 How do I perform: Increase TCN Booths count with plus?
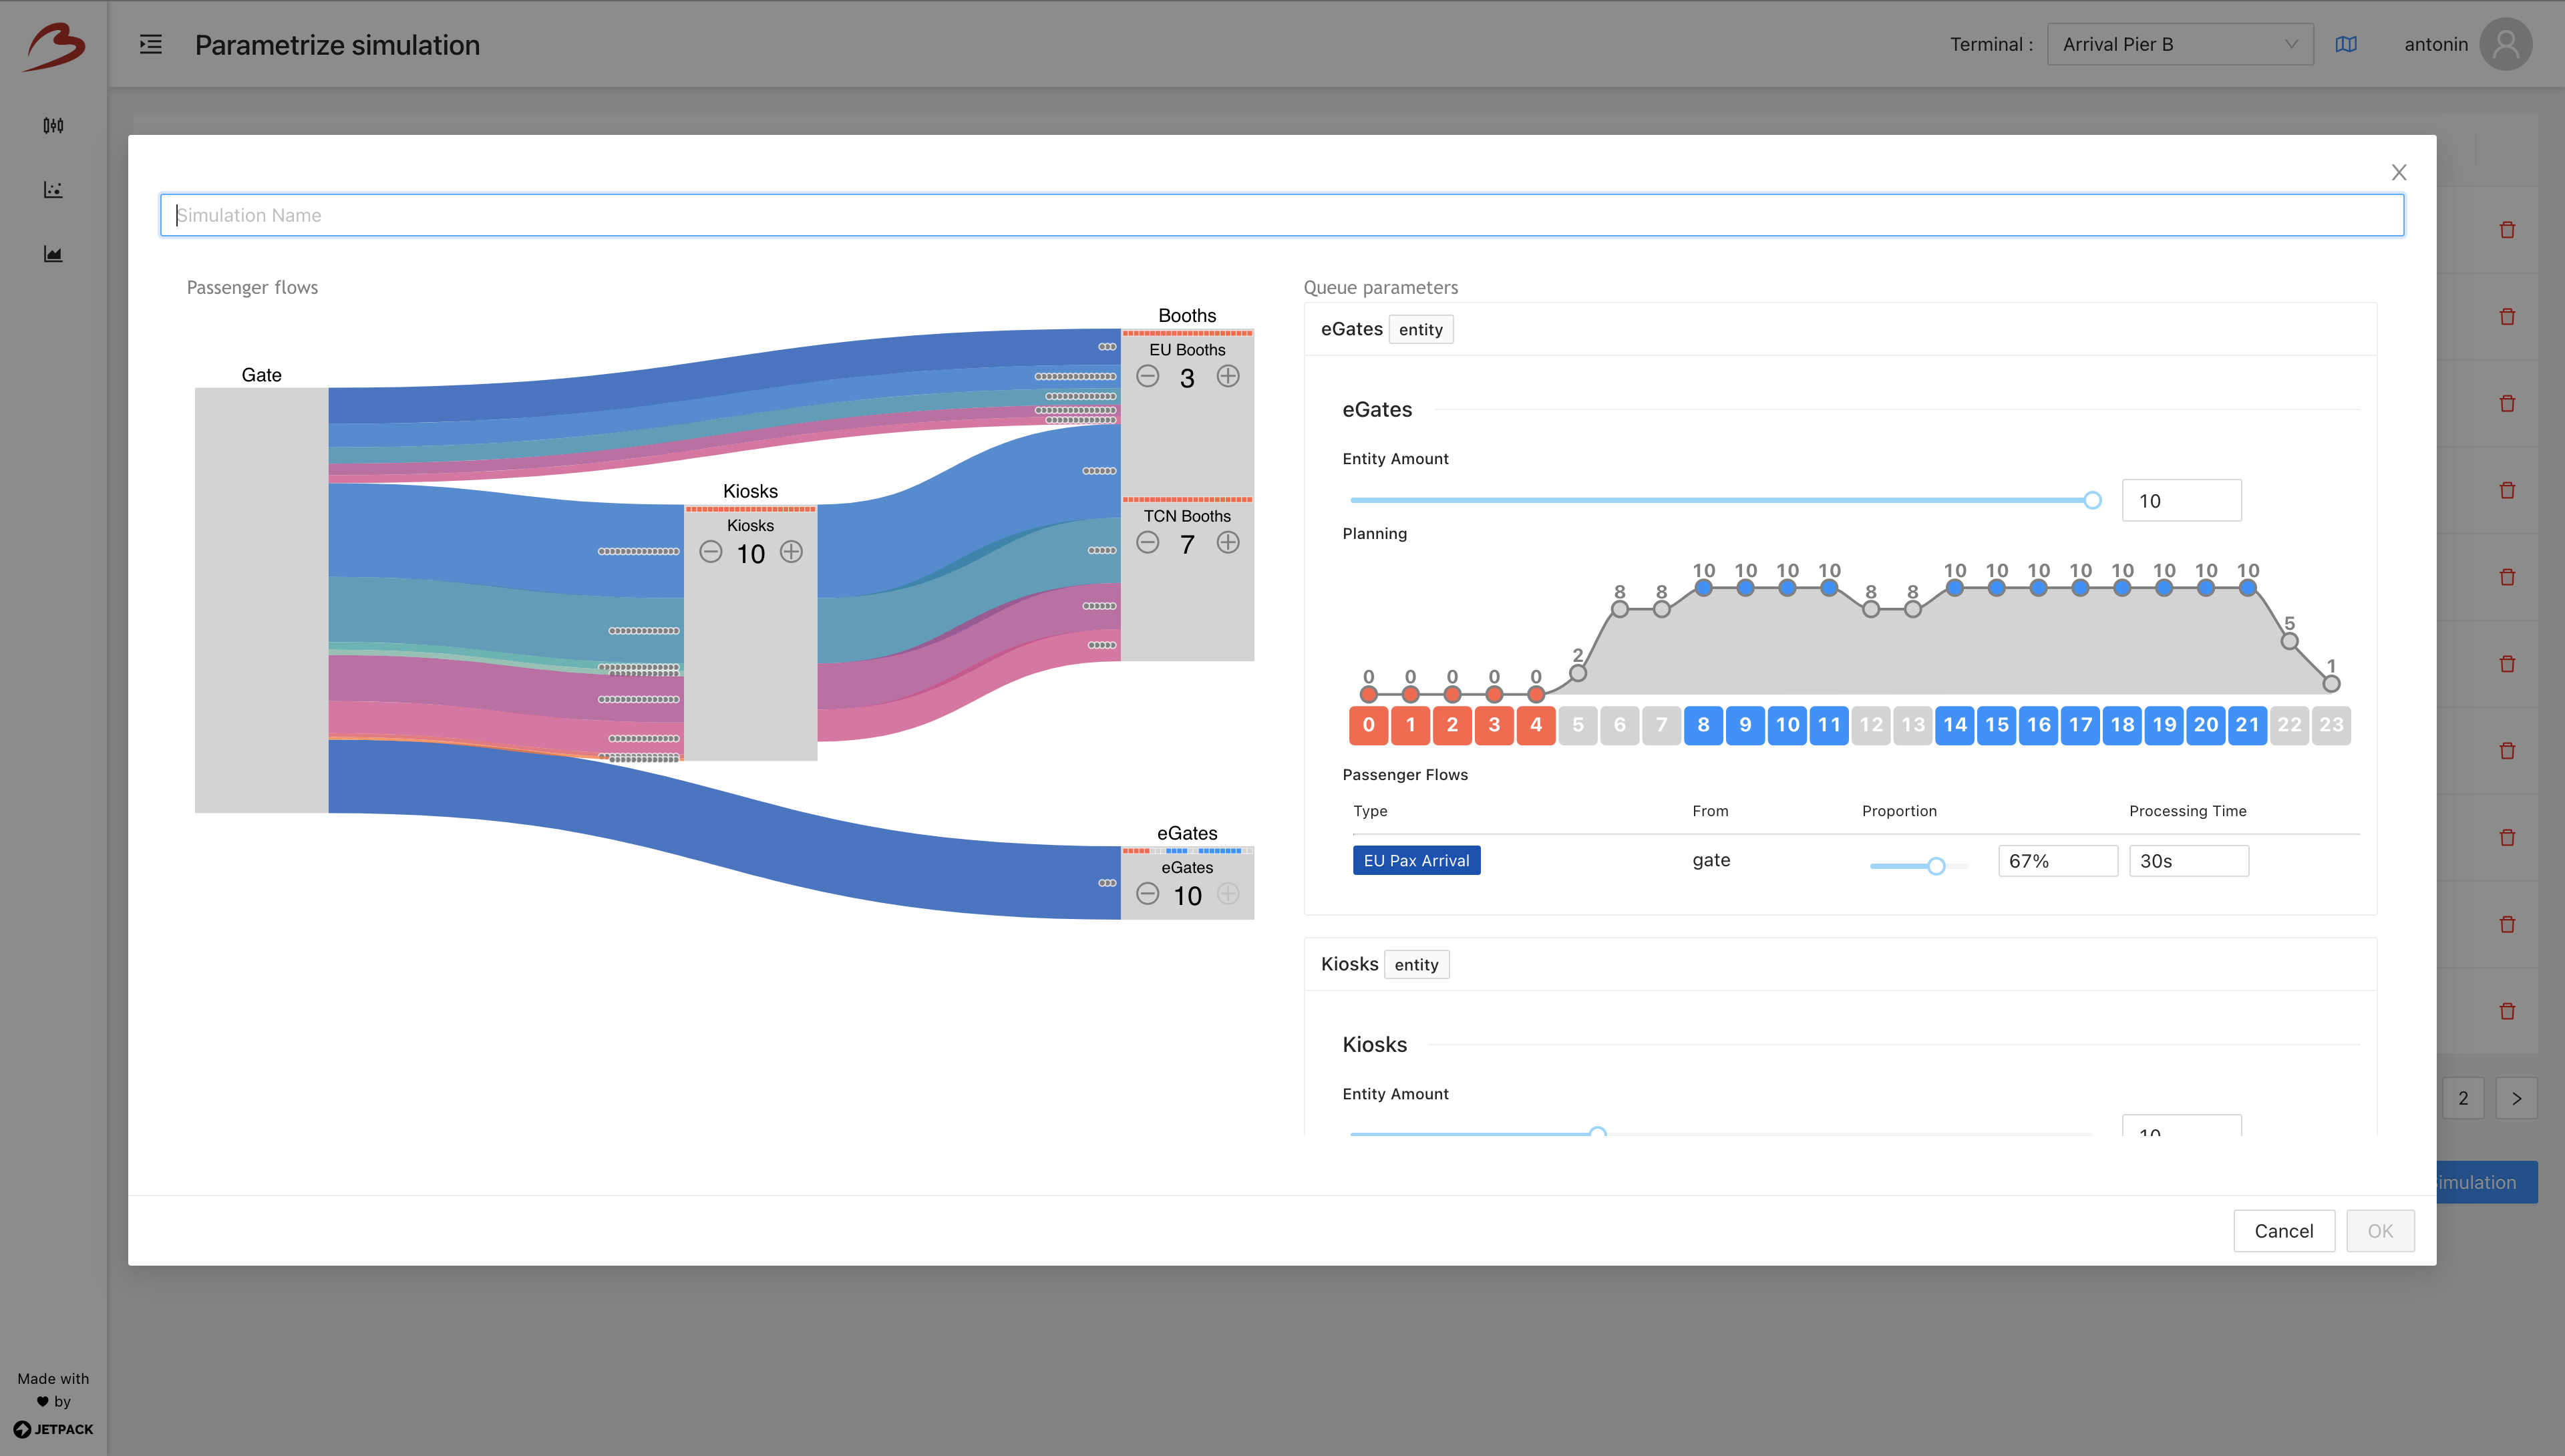coord(1228,542)
